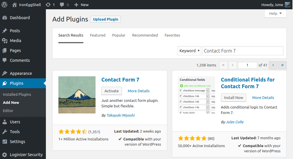Image resolution: width=293 pixels, height=159 pixels.
Task: Expand the Help dropdown panel
Action: click(275, 13)
